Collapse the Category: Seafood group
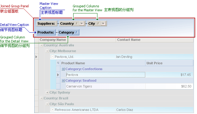The width and height of the screenshot is (197, 114). [x=63, y=81]
